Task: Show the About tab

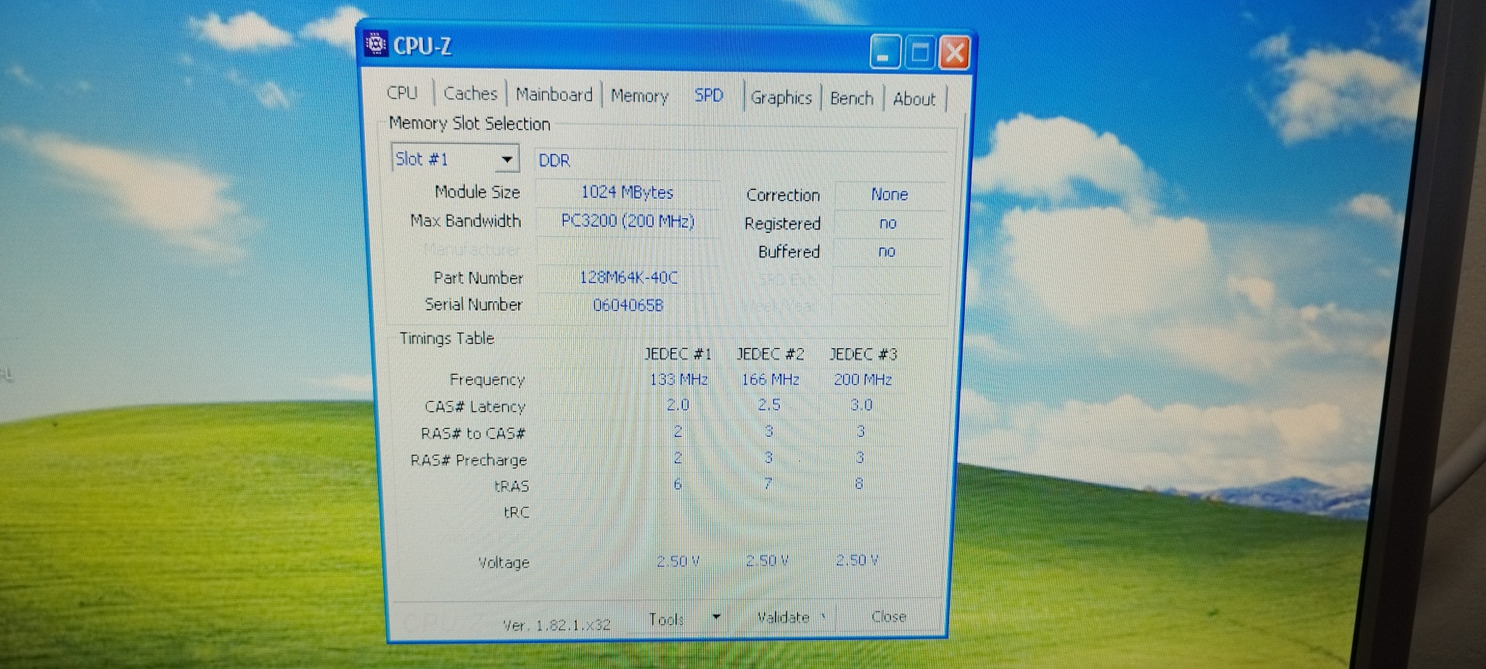Action: pyautogui.click(x=914, y=99)
